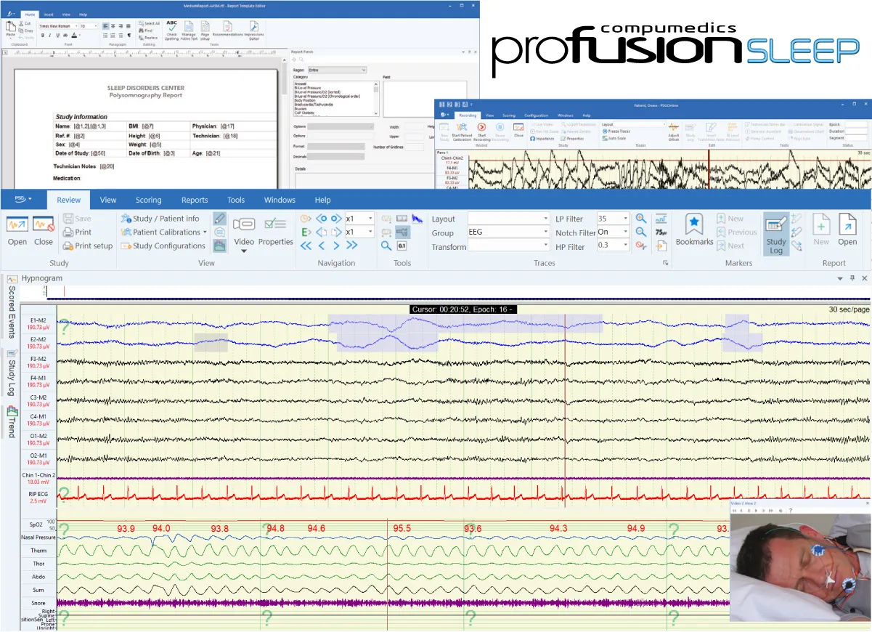Viewport: 872px width, 632px height.
Task: Open a study using the Open icon
Action: point(17,230)
